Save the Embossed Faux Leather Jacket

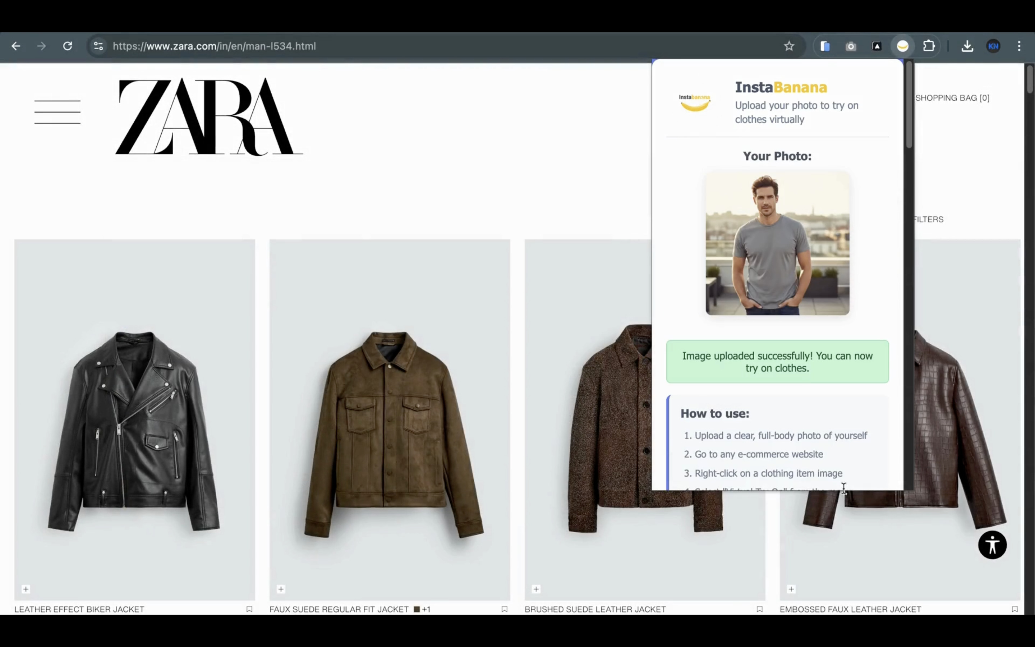(1015, 609)
